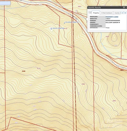The height and width of the screenshot is (131, 127).
Task: Click parcel label 6727 on map
Action: pyautogui.click(x=39, y=68)
